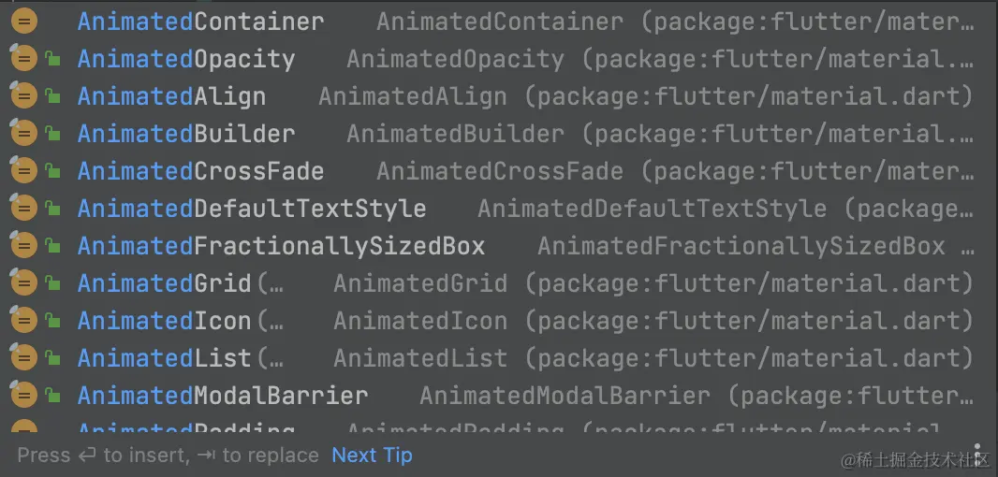Choose the AnimatedModalBarrier completion entry
The image size is (998, 477).
(x=222, y=396)
